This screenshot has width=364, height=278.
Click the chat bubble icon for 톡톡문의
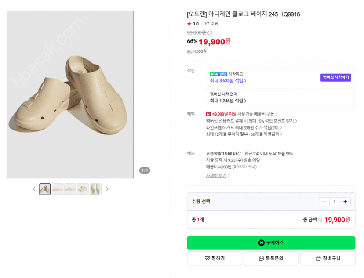[x=262, y=258]
